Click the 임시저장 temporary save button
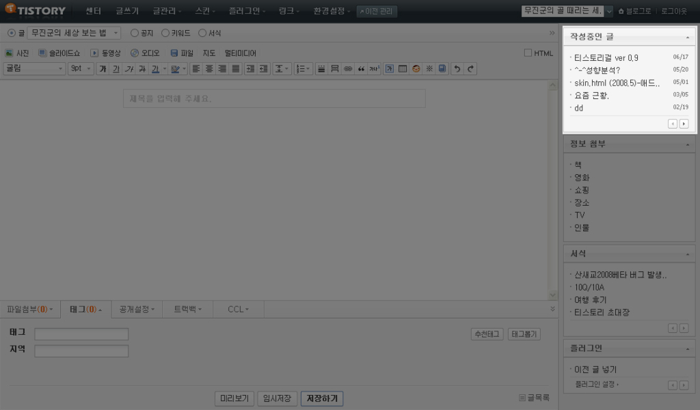The height and width of the screenshot is (410, 700). tap(278, 398)
